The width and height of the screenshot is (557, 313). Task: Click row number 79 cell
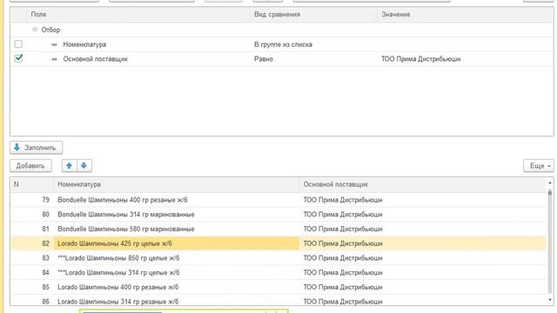32,200
